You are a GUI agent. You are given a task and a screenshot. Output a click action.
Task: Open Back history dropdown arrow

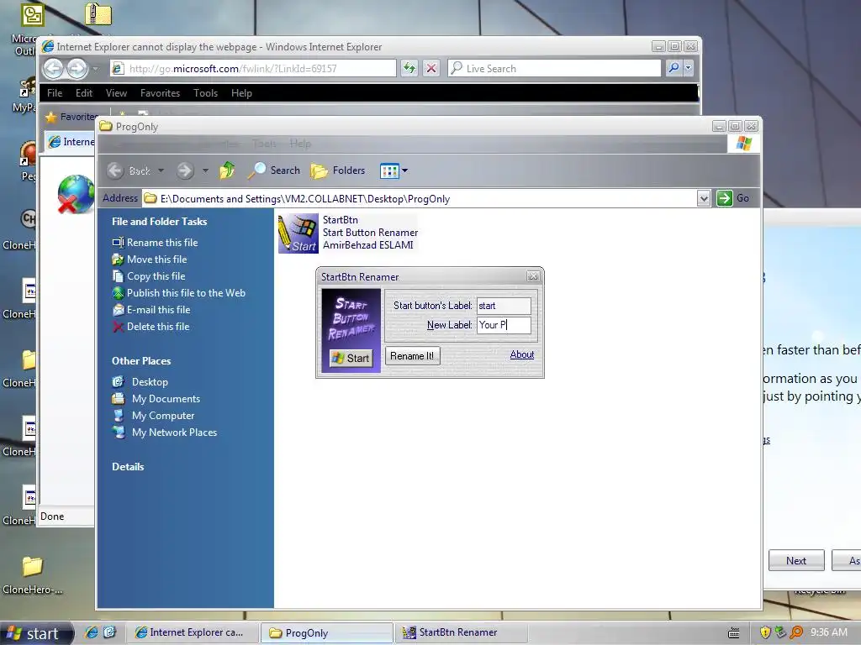tap(161, 170)
